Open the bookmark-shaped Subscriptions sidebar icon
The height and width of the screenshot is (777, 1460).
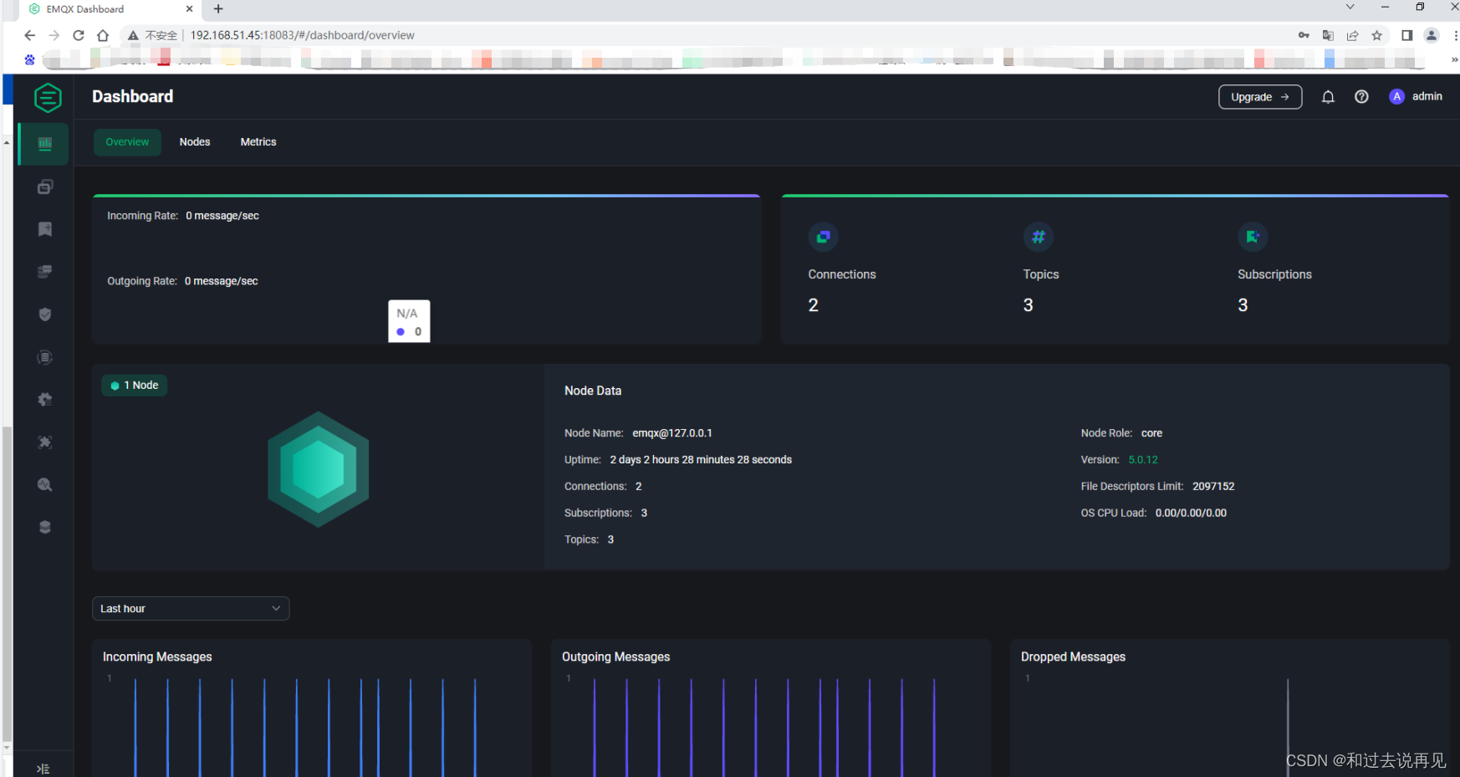pyautogui.click(x=45, y=229)
